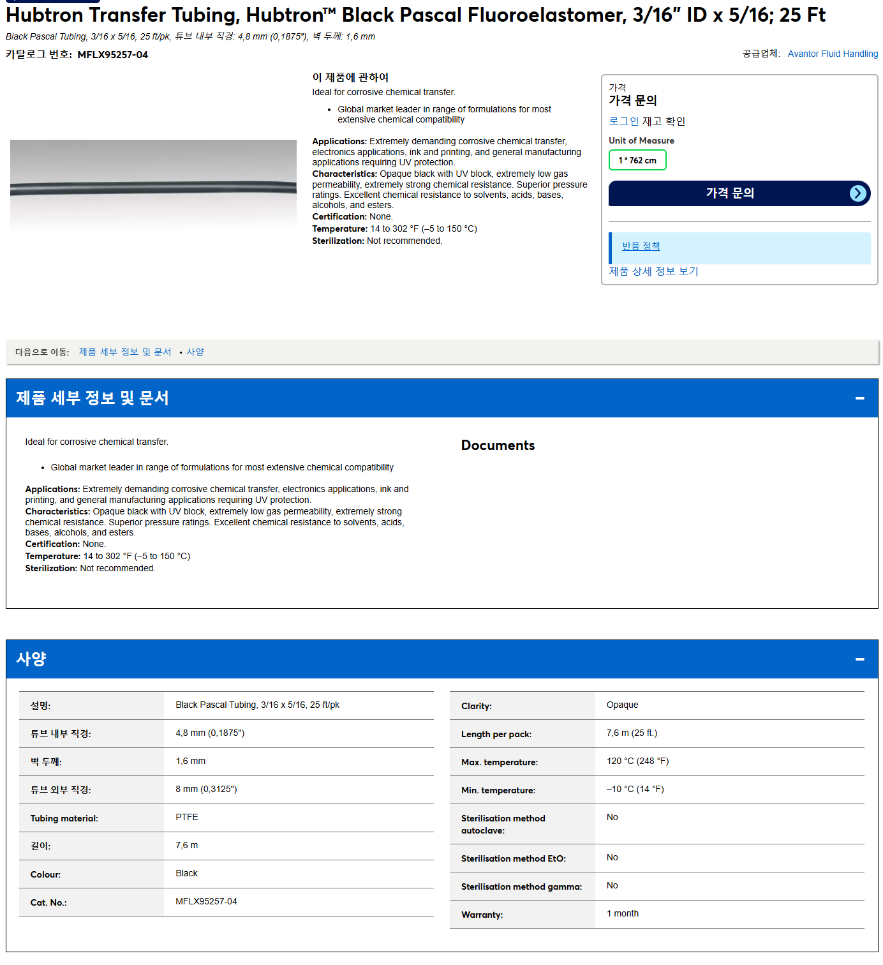
Task: Click the Warranty 1 month row
Action: click(657, 915)
